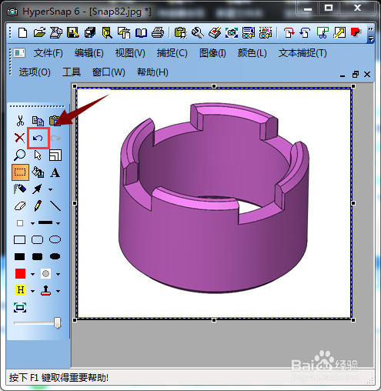Select the Pencil drawing tool
The height and width of the screenshot is (391, 381).
[x=38, y=206]
